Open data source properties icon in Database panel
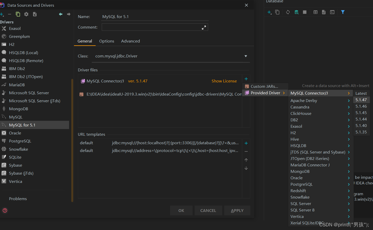The image size is (373, 230). (x=296, y=12)
